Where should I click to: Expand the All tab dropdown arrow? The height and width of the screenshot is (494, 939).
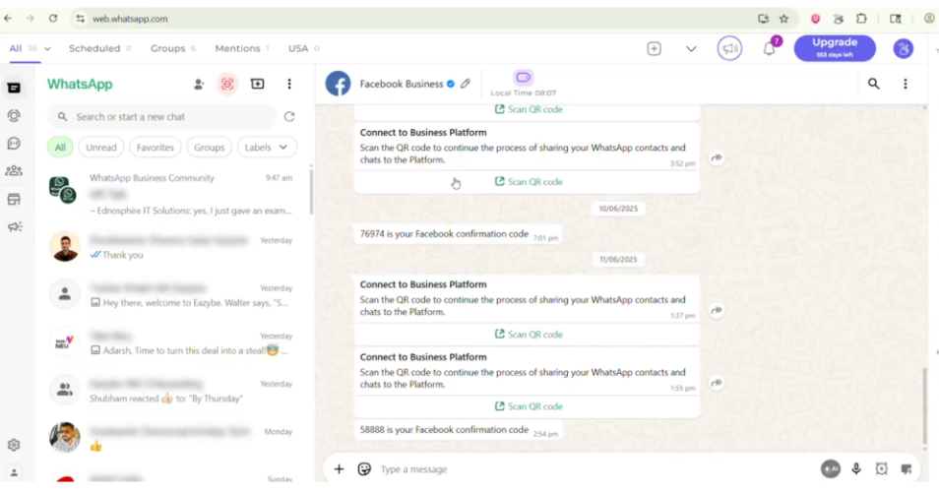pyautogui.click(x=47, y=48)
